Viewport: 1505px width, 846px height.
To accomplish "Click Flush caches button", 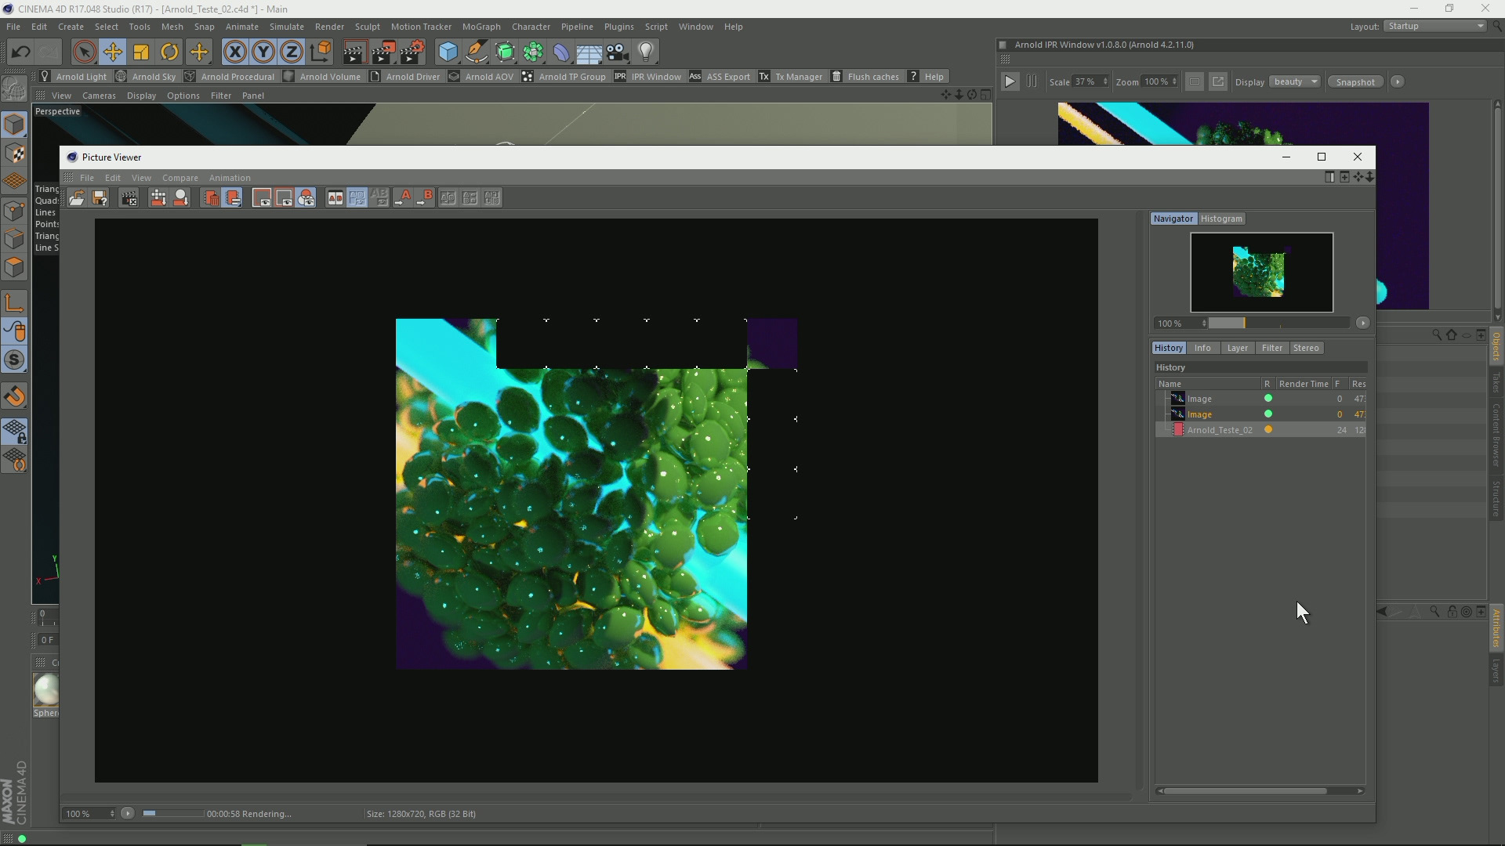I will point(865,77).
